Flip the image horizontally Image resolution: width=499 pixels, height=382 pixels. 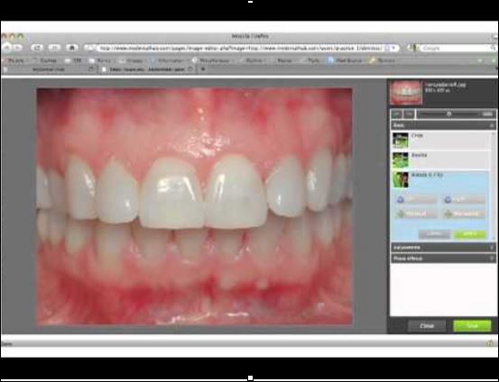(x=464, y=214)
